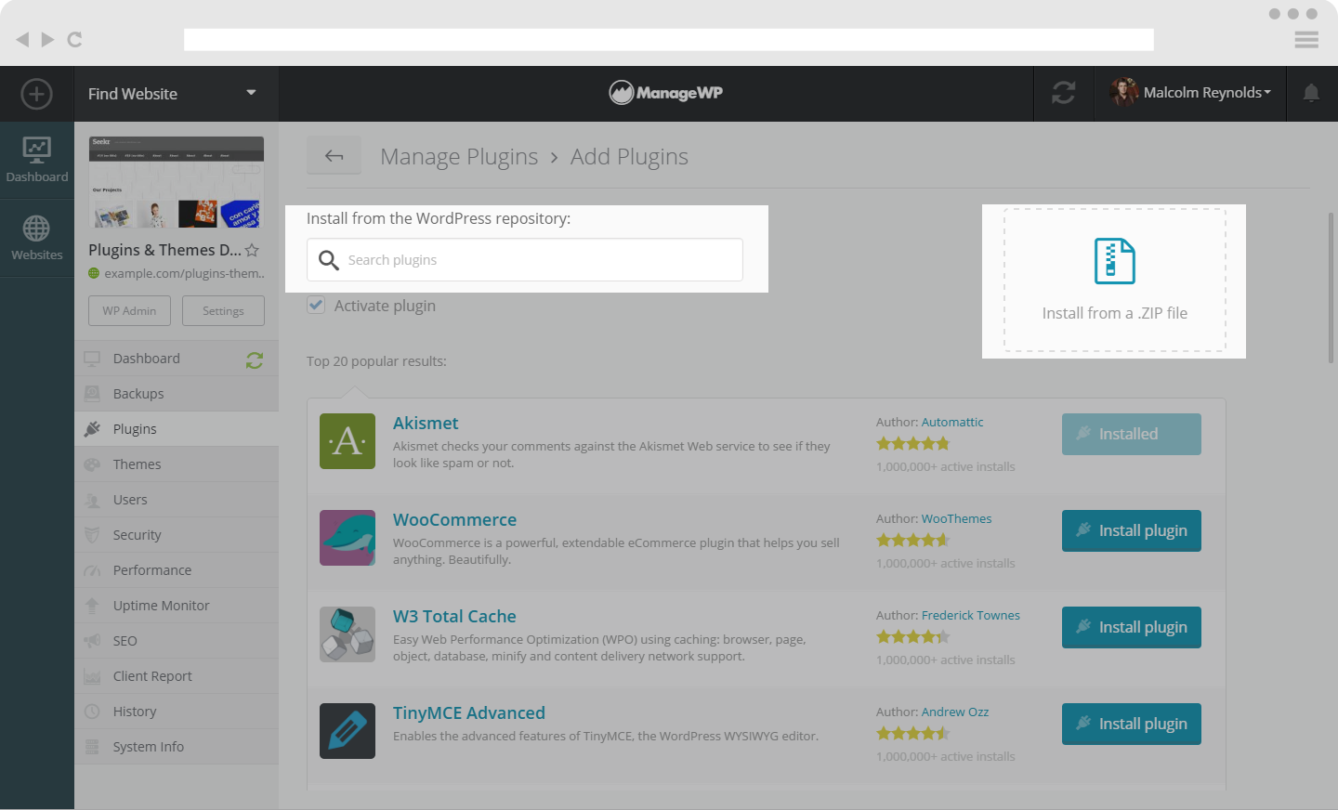Open the Security menu item
Viewport: 1338px width, 810px height.
point(177,535)
